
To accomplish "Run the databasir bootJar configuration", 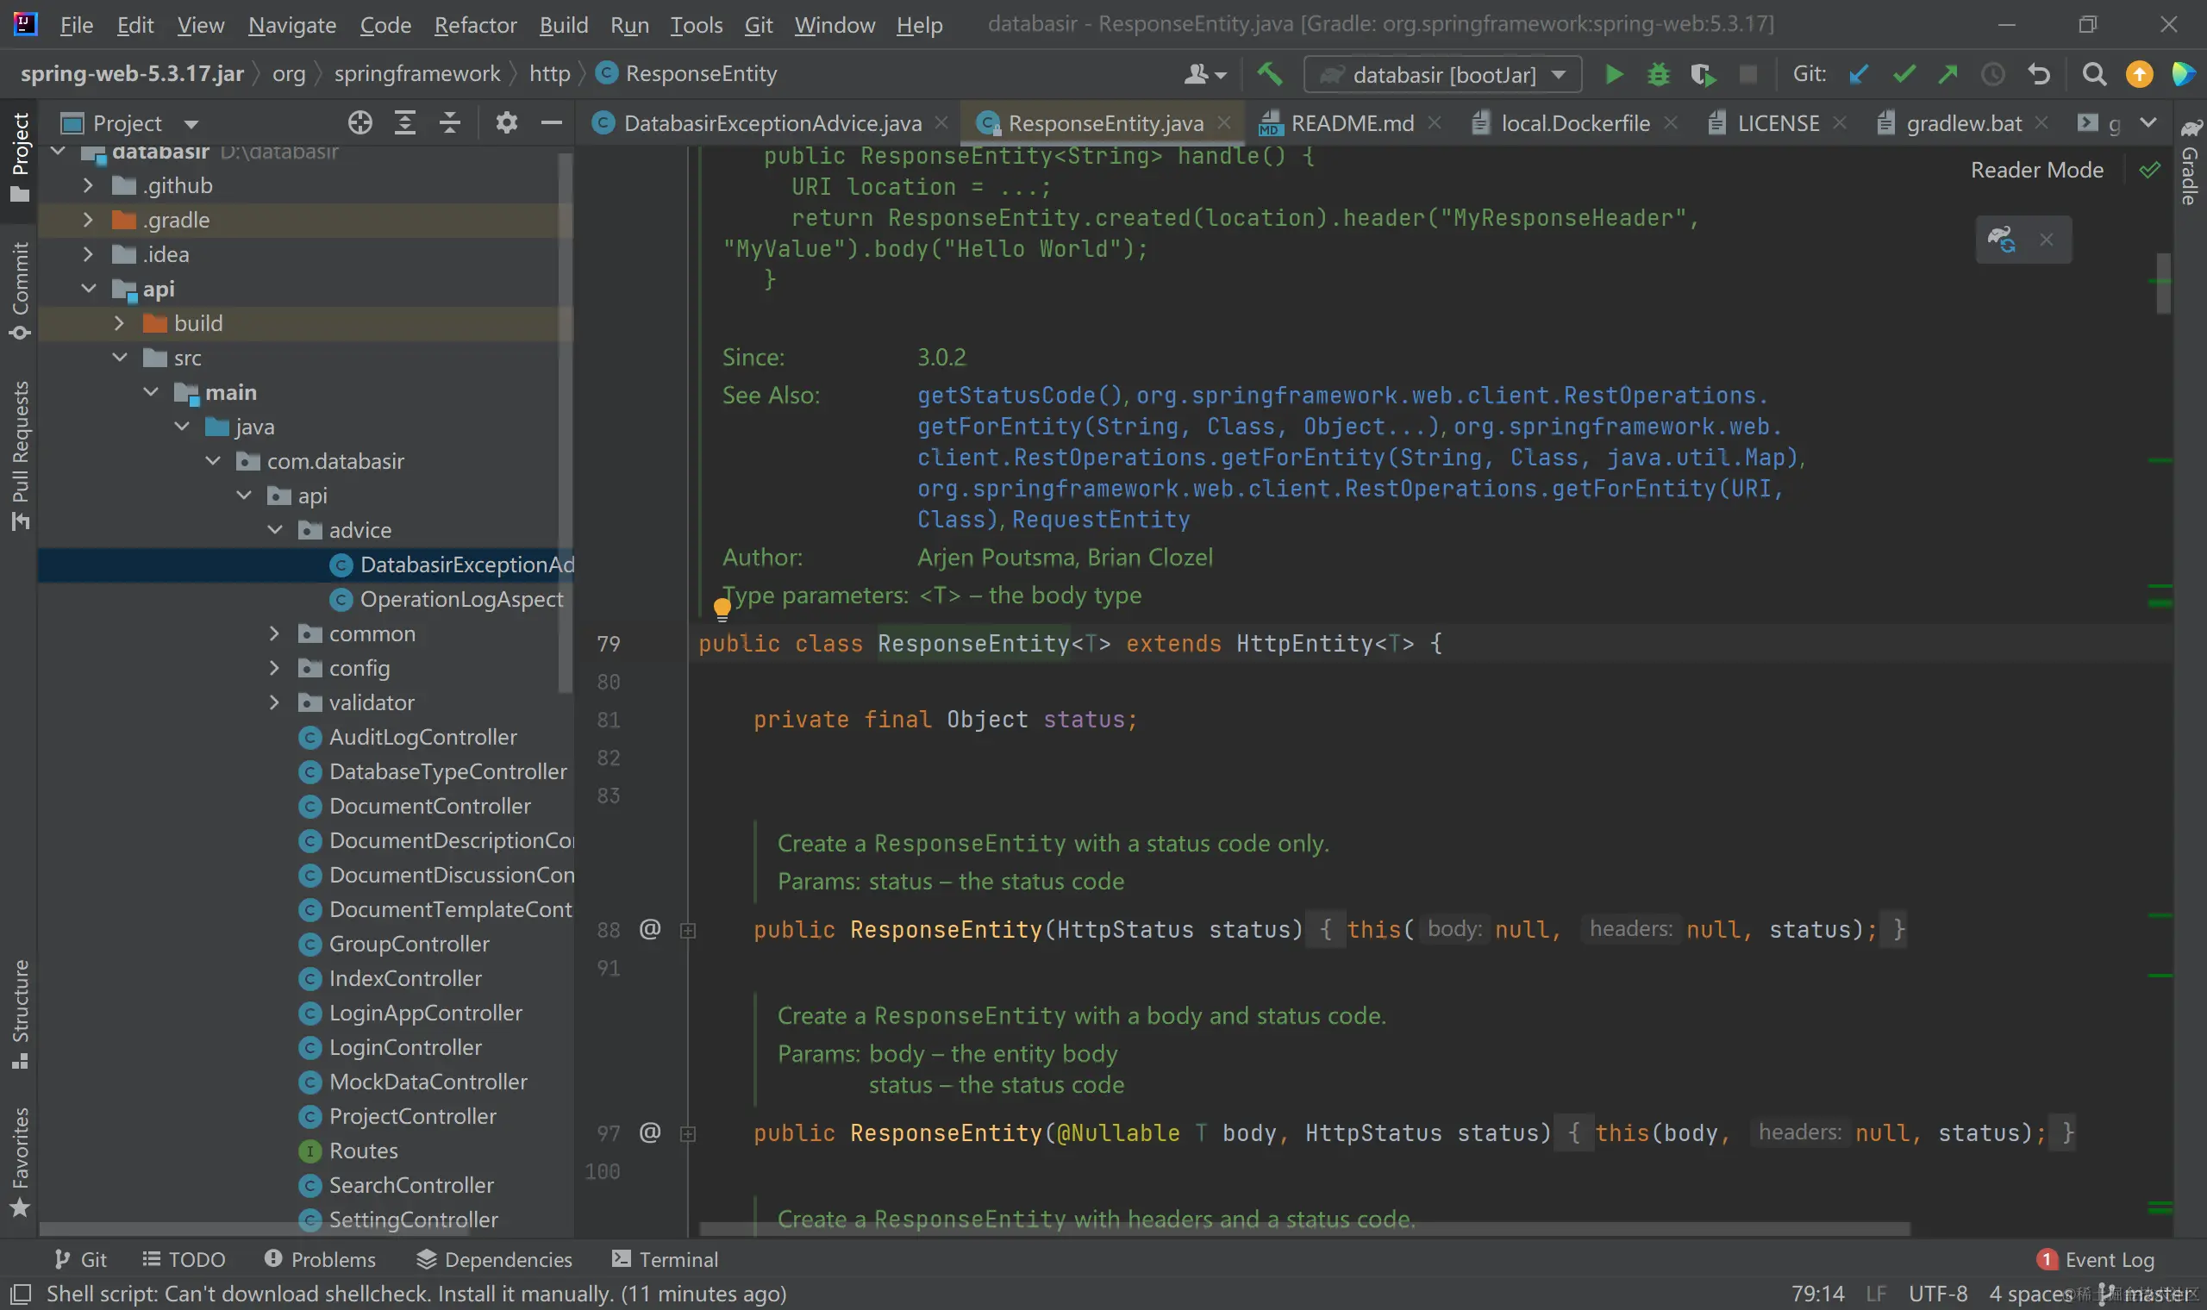I will [1613, 74].
